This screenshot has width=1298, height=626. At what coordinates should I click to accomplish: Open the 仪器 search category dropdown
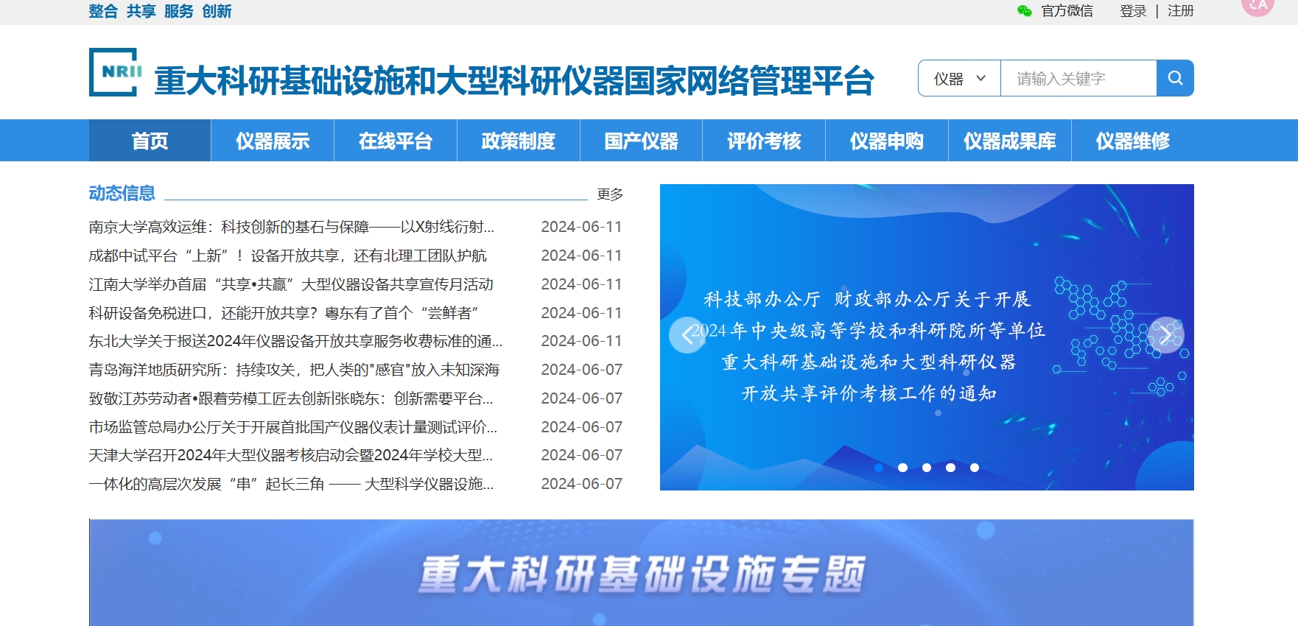tap(959, 78)
